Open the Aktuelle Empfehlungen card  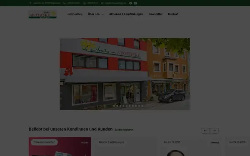click(125, 146)
